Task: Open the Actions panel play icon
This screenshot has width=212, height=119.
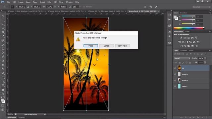Action: click(169, 20)
